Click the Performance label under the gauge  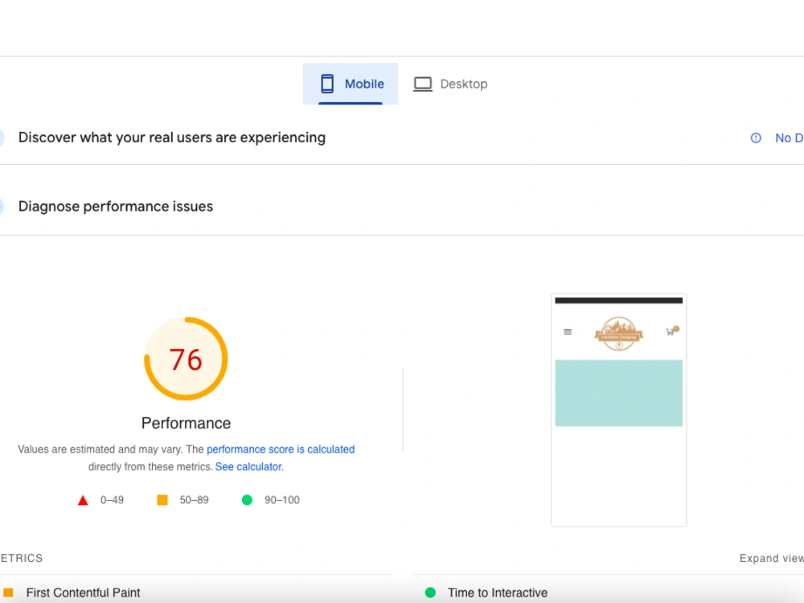pos(187,423)
